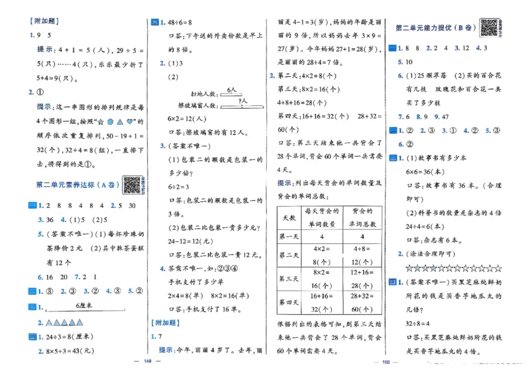The image size is (530, 375).
Task: Click the equation 6×6=36(本)
Action: click(x=425, y=172)
